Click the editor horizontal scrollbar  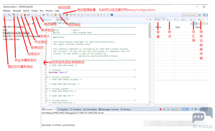click(98, 105)
